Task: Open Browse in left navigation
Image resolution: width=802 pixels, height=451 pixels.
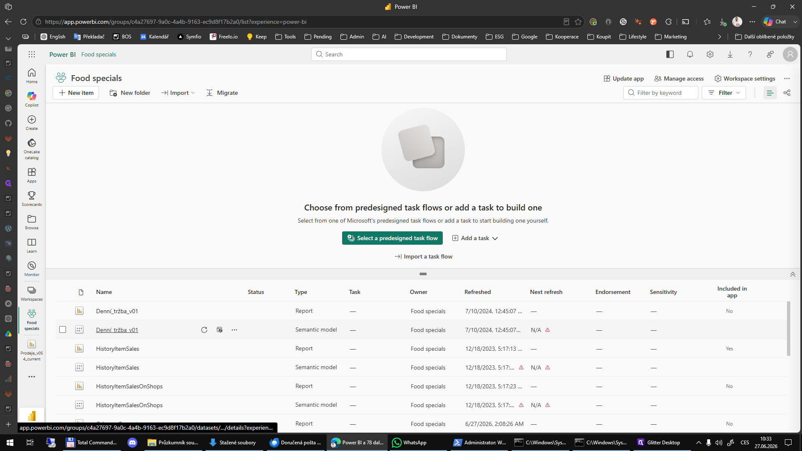Action: (x=32, y=222)
